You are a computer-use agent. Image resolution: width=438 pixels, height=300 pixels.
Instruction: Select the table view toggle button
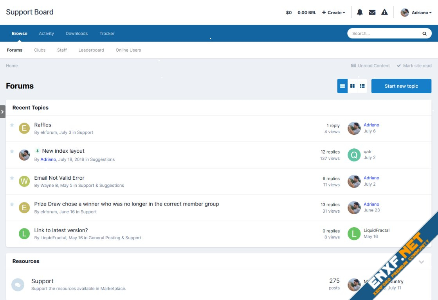coord(342,86)
